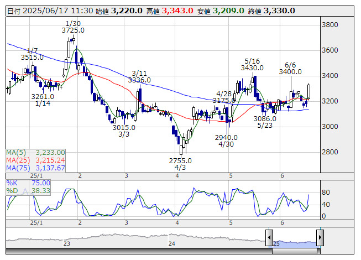This screenshot has width=361, height=260.
Task: Click the 80 level on stochastic axis
Action: pos(326,193)
